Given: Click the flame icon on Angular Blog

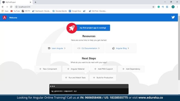Looking at the screenshot, I should pos(113,48).
